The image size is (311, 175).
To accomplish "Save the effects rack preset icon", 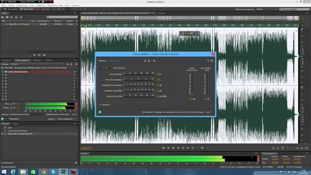I will [68, 64].
